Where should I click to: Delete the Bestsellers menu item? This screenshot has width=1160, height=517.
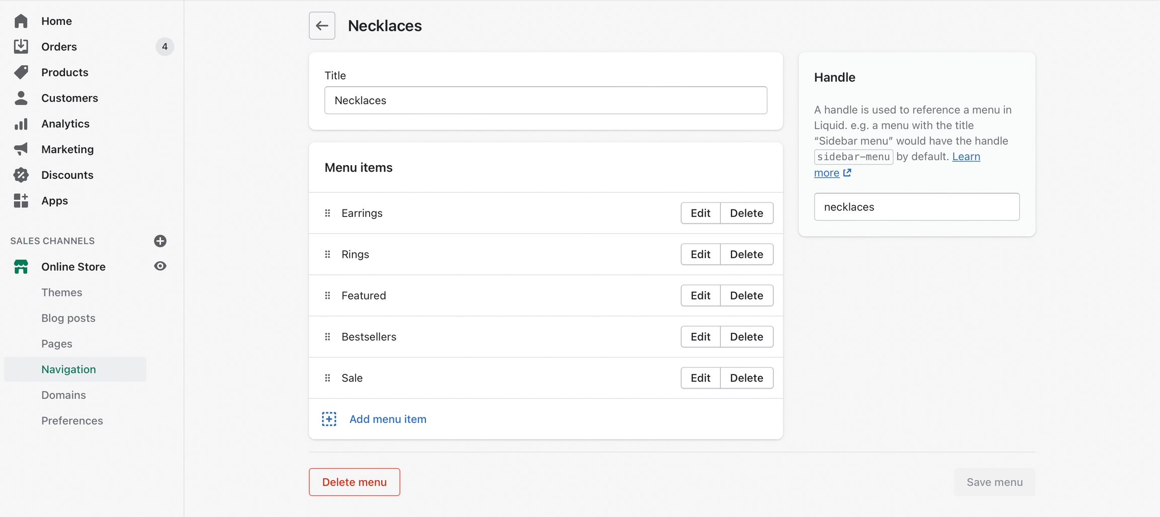[x=746, y=337]
